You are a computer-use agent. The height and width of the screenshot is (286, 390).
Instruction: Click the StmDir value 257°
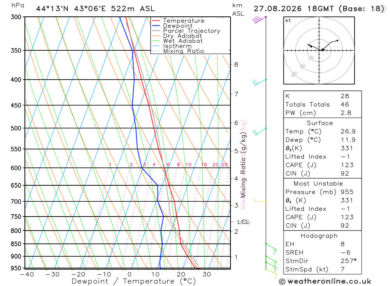(x=349, y=261)
